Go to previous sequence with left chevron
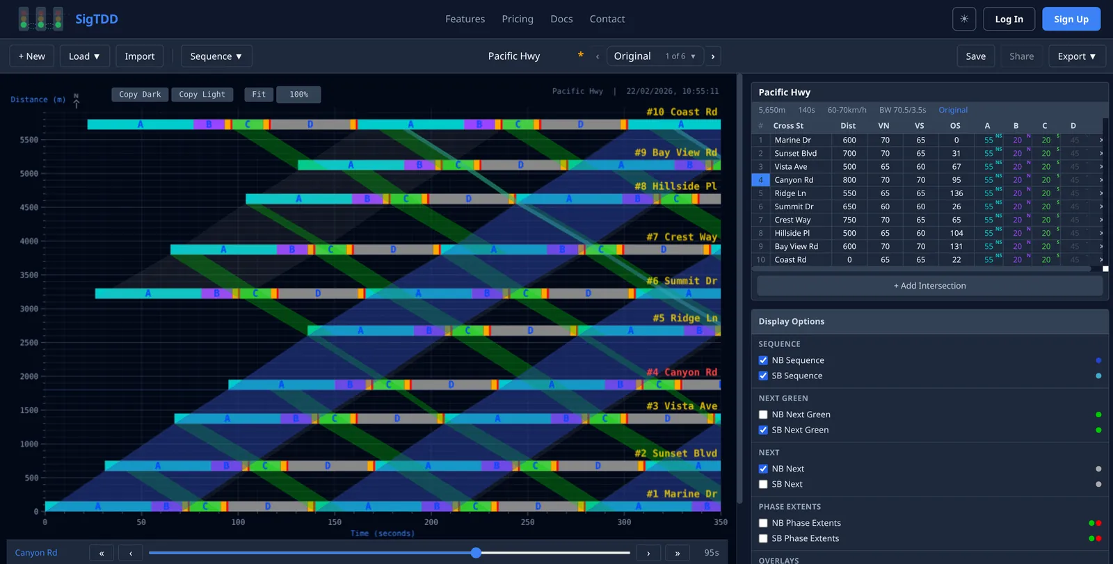 pyautogui.click(x=598, y=56)
